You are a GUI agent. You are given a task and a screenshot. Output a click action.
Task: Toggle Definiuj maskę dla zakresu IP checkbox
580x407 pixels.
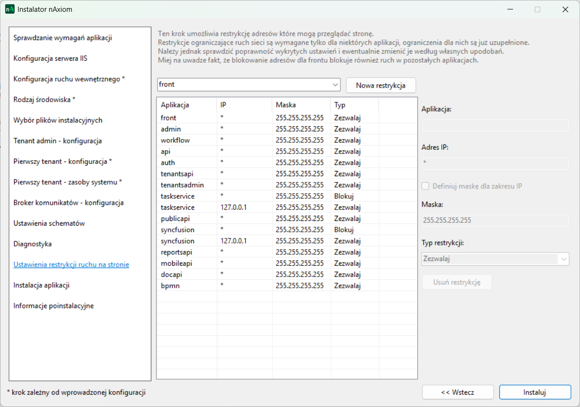click(x=425, y=186)
